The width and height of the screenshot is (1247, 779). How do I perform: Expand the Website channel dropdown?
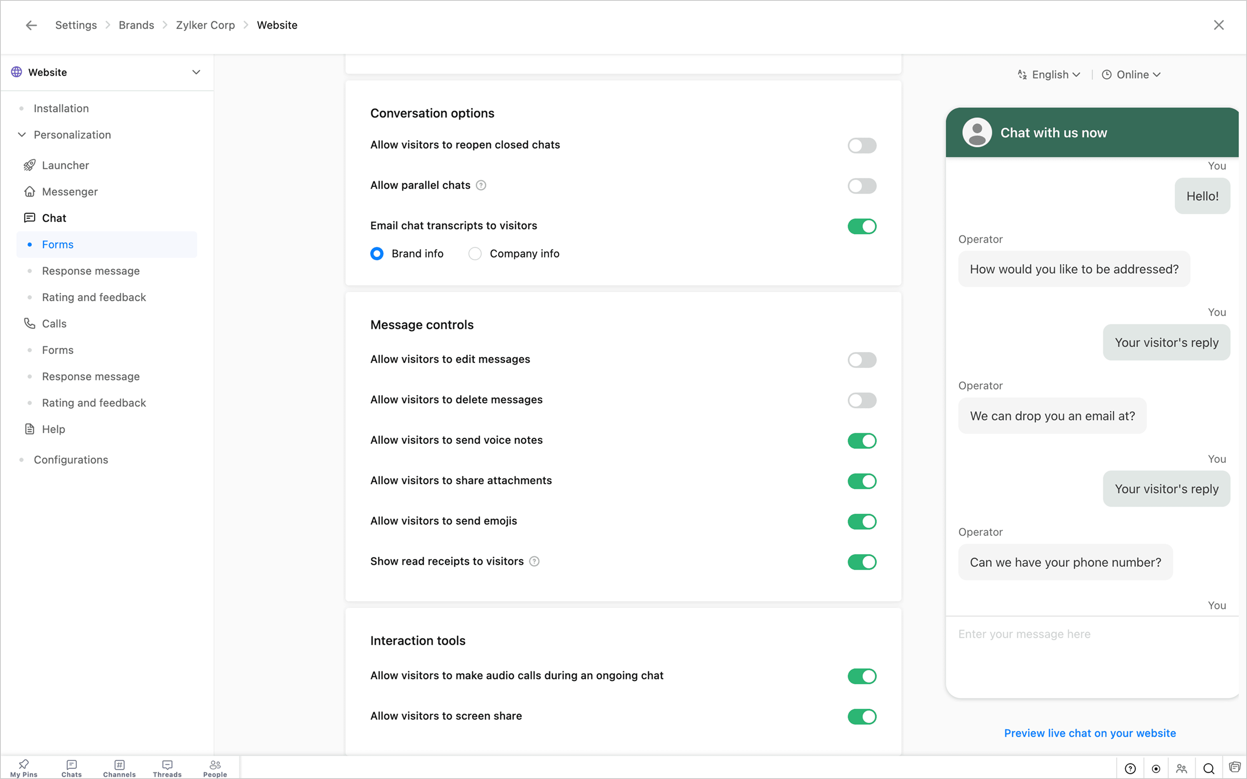196,72
